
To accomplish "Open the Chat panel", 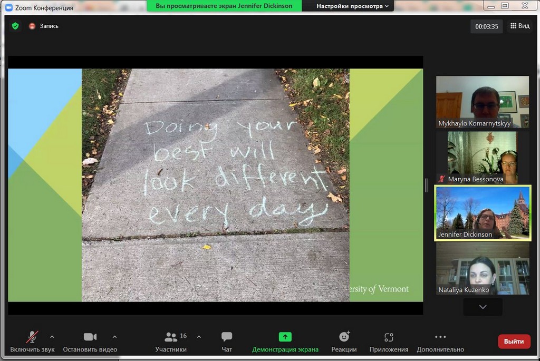I will (227, 337).
